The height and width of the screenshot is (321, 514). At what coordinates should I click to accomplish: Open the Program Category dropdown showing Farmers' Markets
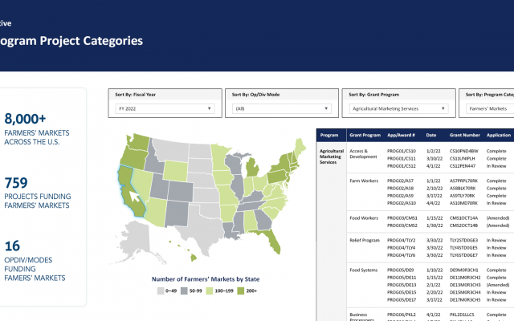click(x=488, y=108)
